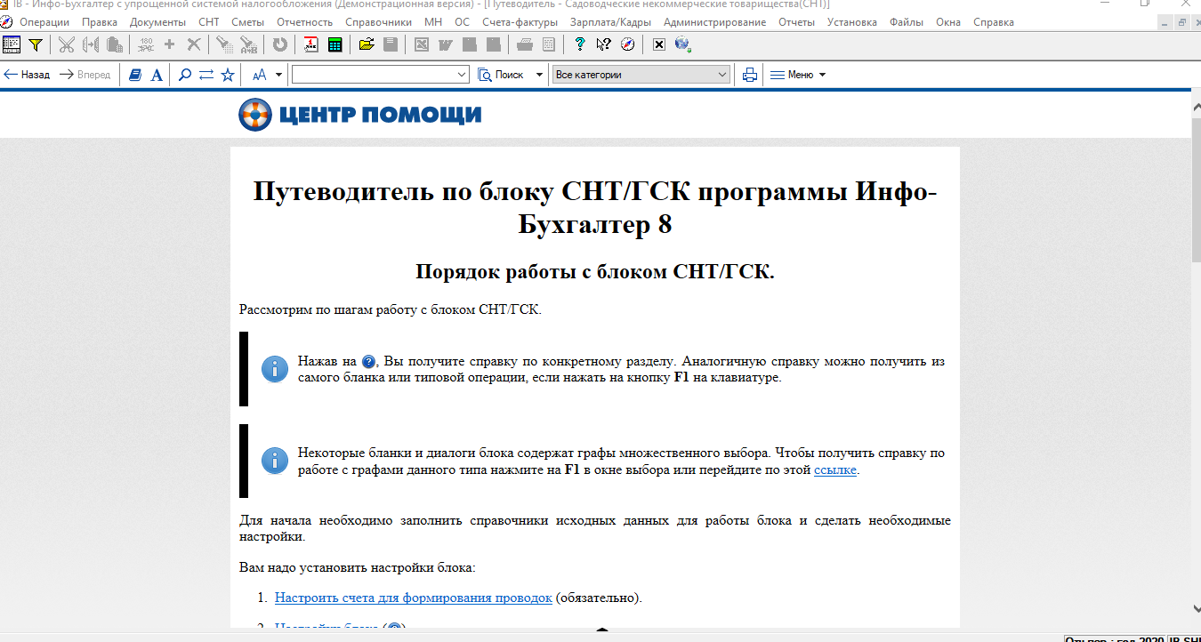The image size is (1201, 642).
Task: Click the Вперед forward button
Action: [85, 75]
